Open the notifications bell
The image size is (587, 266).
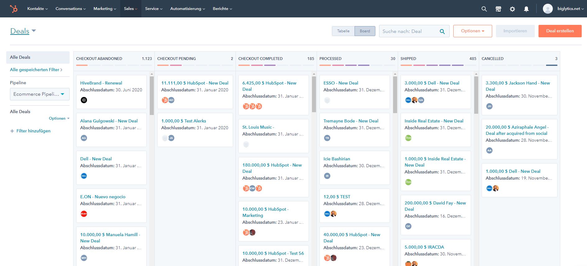click(526, 9)
